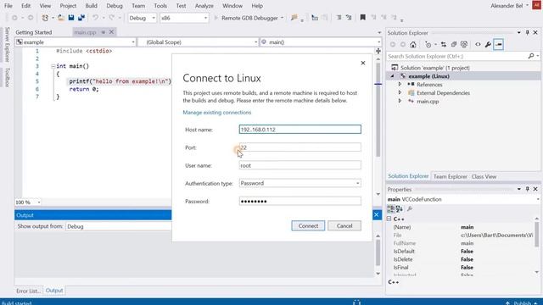Screen dimensions: 543x305
Task: Collapse the int main() code block
Action: 53,66
